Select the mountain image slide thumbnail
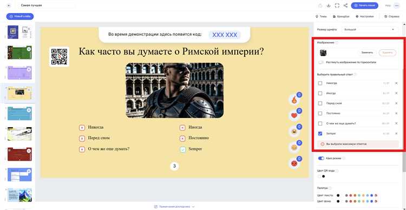Viewport: 406px width, 210px height. point(19,195)
